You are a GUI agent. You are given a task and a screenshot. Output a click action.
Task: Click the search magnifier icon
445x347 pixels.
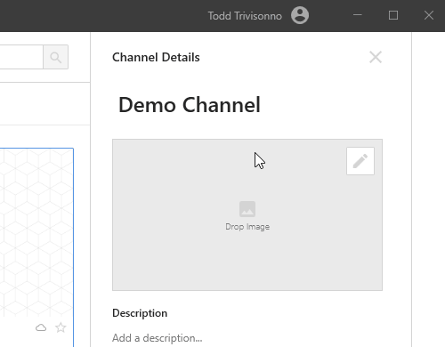pyautogui.click(x=55, y=57)
